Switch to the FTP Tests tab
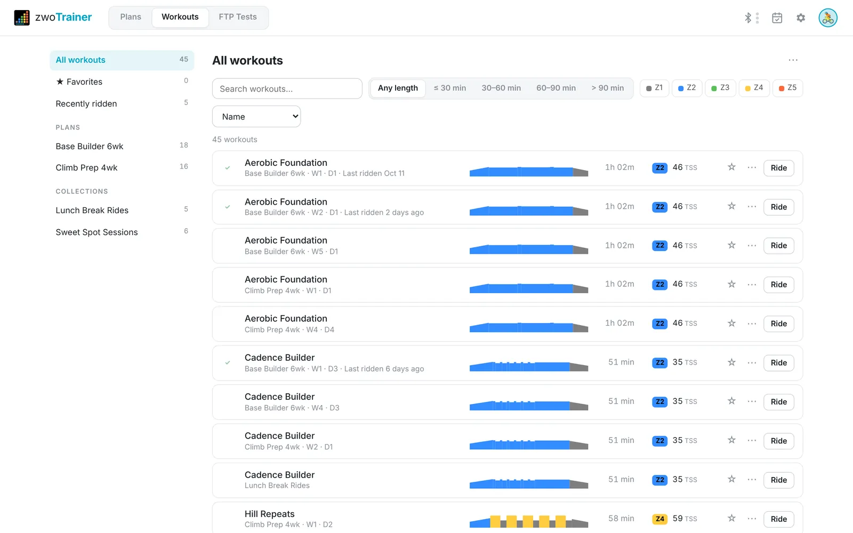The height and width of the screenshot is (533, 853). coord(238,17)
